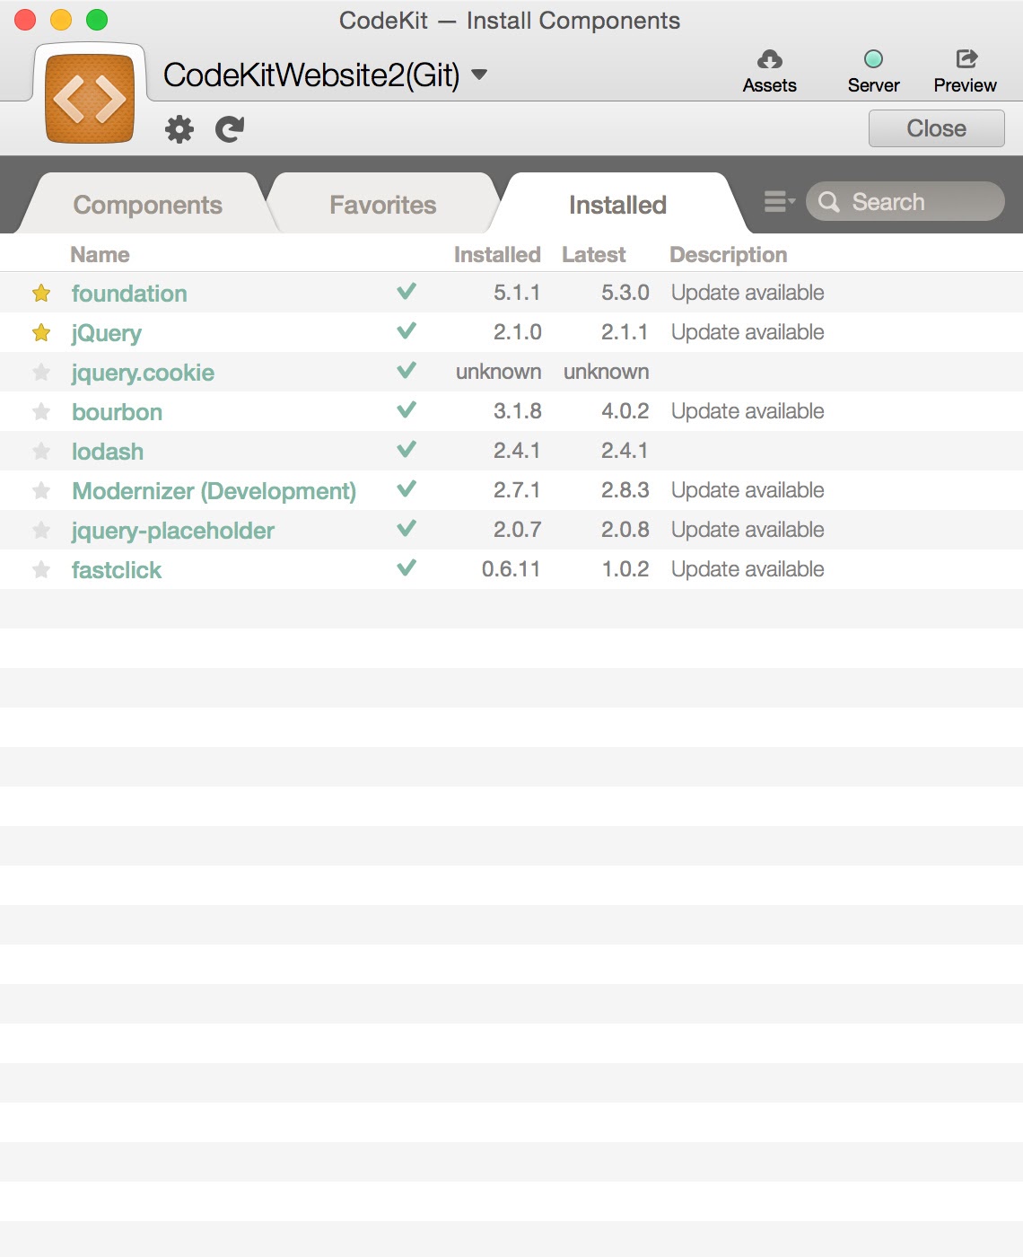Sort by the Description column header

pyautogui.click(x=728, y=255)
